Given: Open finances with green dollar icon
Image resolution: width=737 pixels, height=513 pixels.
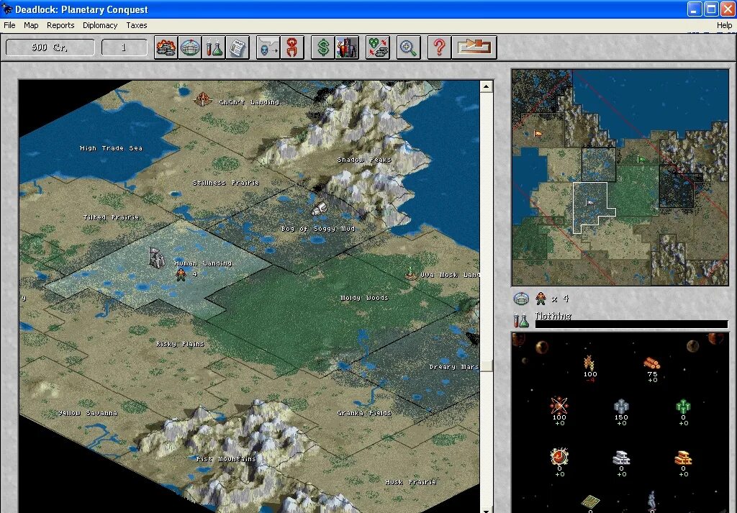Looking at the screenshot, I should (x=323, y=47).
